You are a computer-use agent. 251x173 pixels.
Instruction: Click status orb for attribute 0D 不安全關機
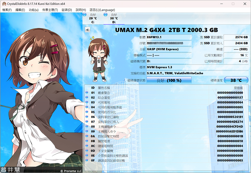[87, 150]
